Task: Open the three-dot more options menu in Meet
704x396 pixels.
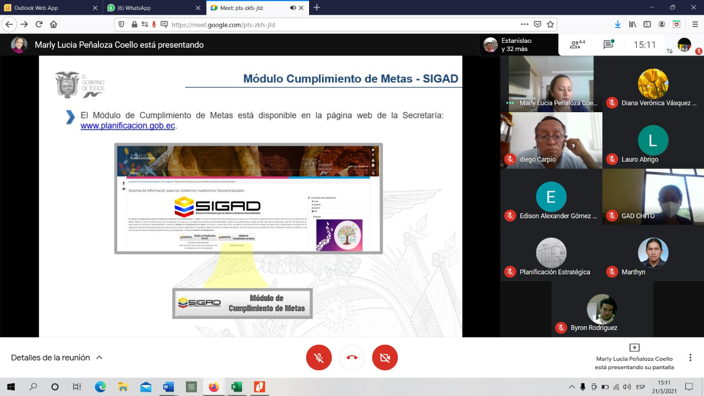Action: 690,358
